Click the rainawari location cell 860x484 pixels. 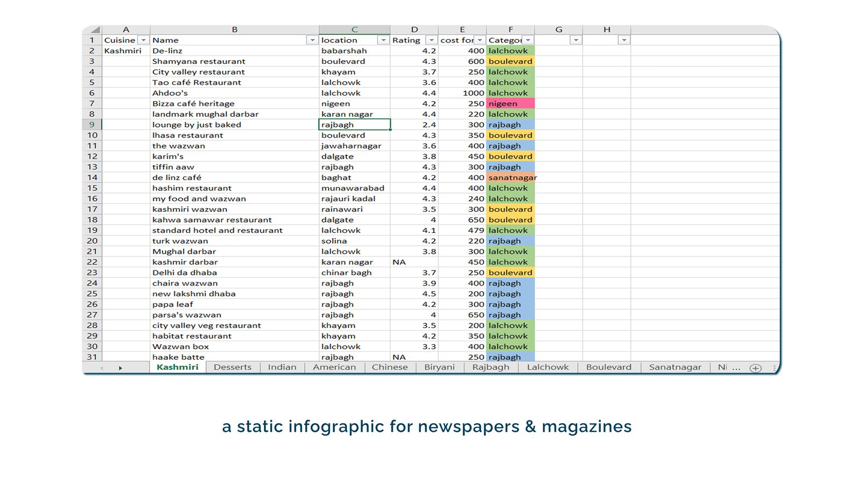tap(355, 209)
